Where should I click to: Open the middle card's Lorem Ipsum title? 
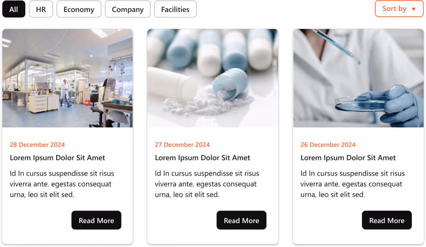pyautogui.click(x=202, y=158)
